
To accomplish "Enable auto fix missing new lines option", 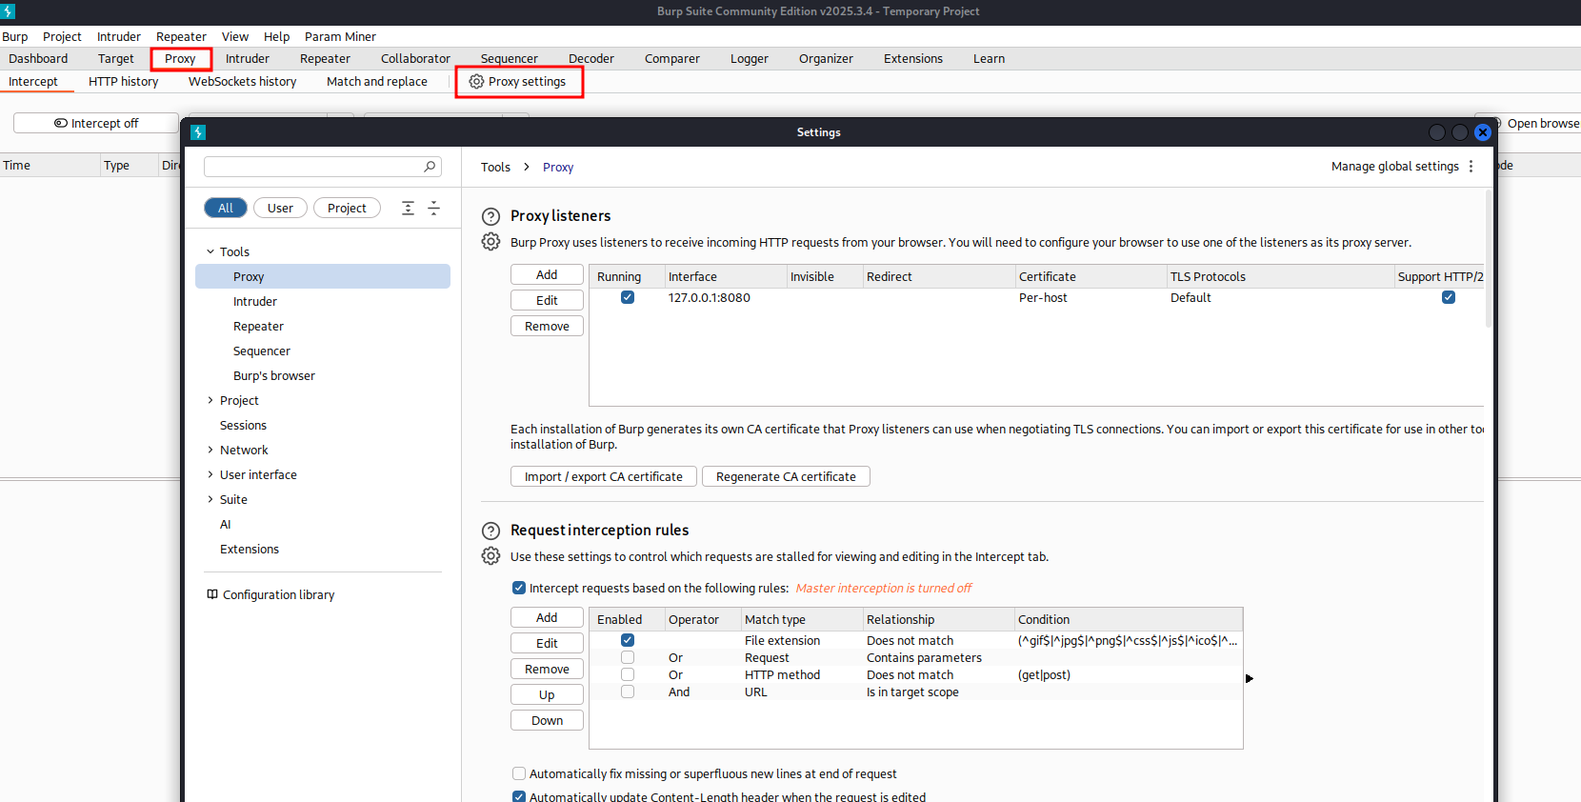I will [519, 773].
